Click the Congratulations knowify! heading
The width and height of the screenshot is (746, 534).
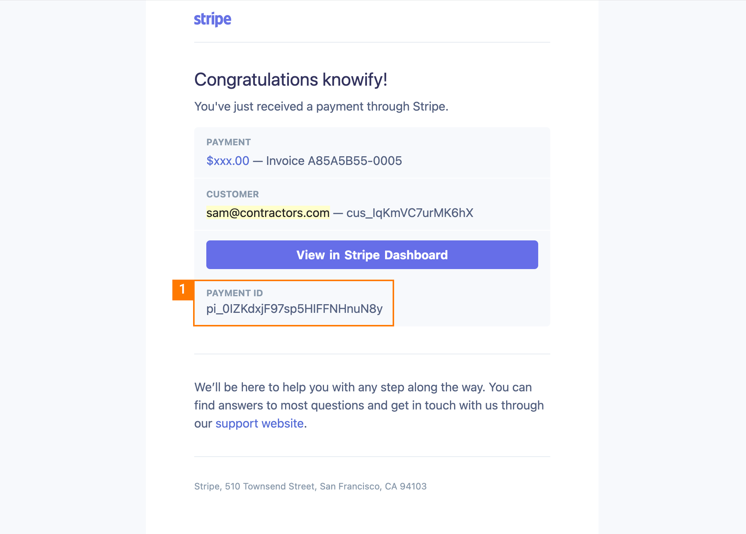click(291, 80)
